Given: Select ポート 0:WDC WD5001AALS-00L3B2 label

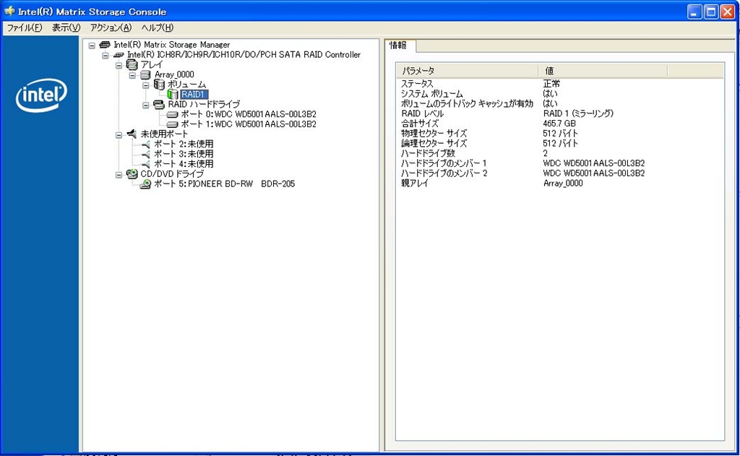Looking at the screenshot, I should tap(249, 114).
